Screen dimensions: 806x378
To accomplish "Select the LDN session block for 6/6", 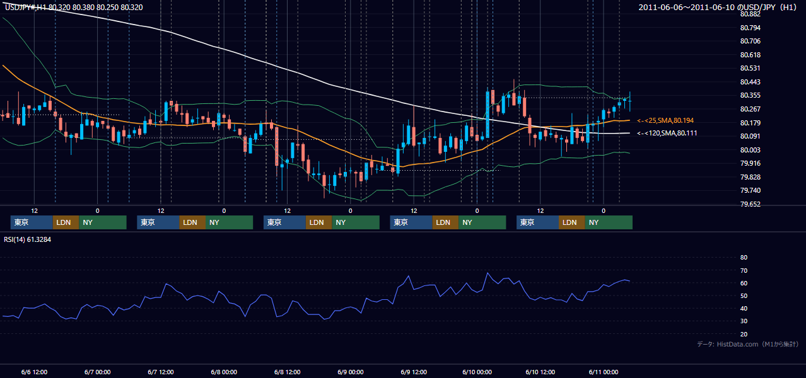I will tap(66, 222).
